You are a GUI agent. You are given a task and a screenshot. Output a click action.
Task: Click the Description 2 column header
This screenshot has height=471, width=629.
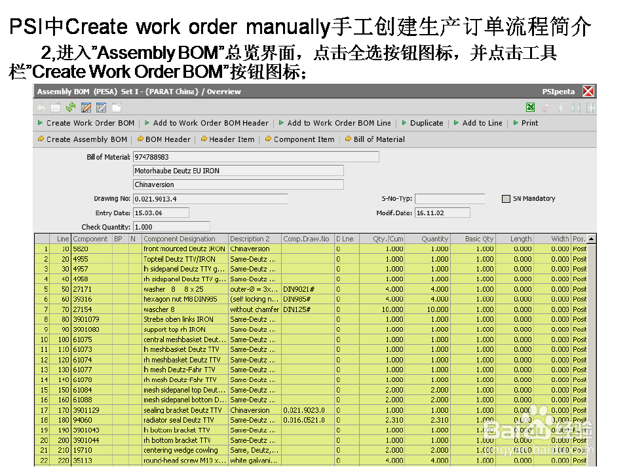pyautogui.click(x=255, y=239)
